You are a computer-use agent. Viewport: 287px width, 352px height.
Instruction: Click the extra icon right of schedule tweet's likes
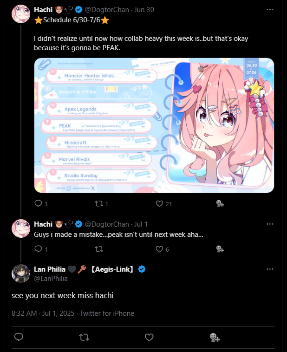pyautogui.click(x=220, y=203)
